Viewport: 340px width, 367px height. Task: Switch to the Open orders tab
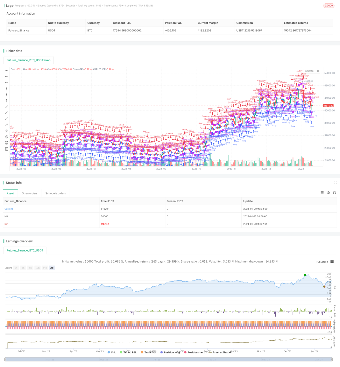click(x=30, y=194)
